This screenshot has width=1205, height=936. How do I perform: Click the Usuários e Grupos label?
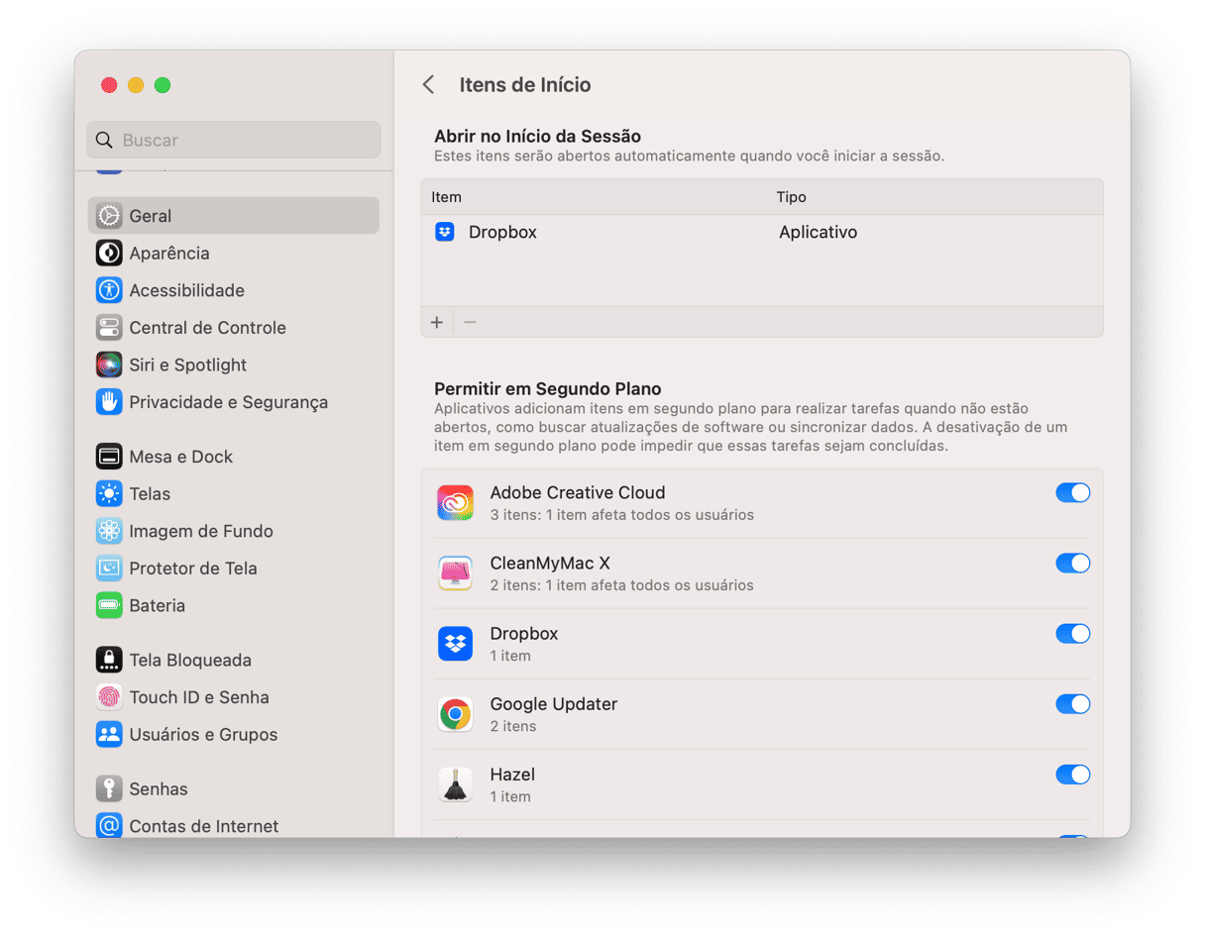coord(203,734)
